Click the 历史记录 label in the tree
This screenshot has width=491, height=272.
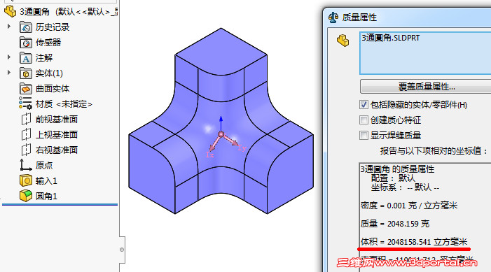pos(53,27)
